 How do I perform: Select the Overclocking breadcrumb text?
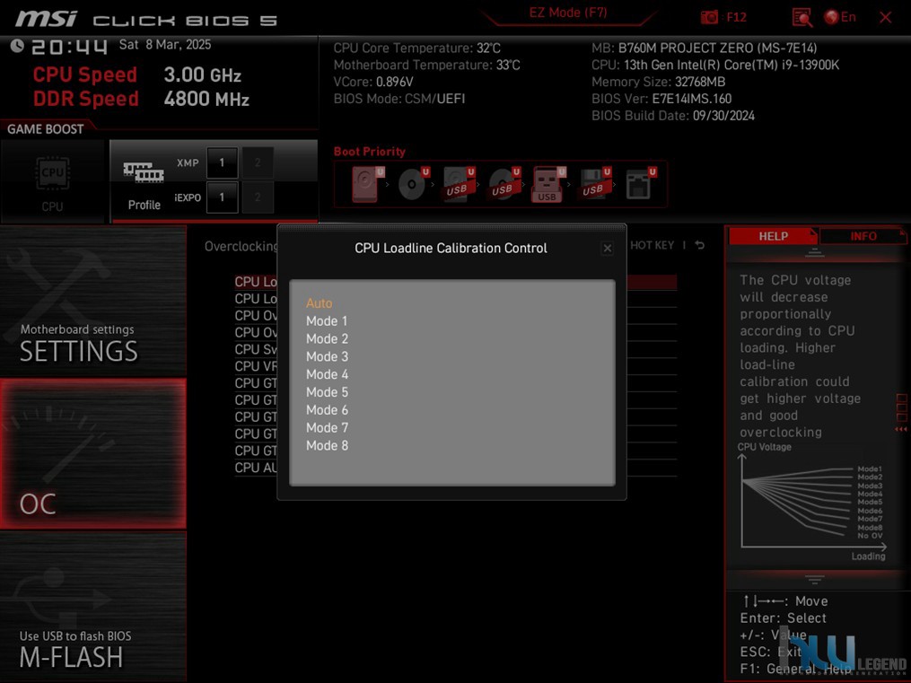(241, 246)
